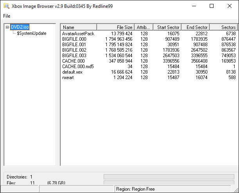Click start sector 3396556
The width and height of the screenshot is (239, 193).
[x=171, y=61]
